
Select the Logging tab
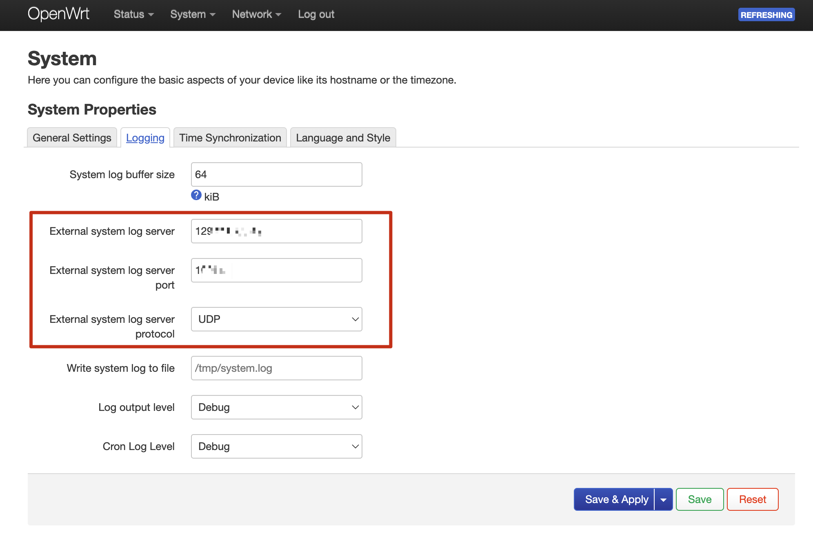point(145,138)
